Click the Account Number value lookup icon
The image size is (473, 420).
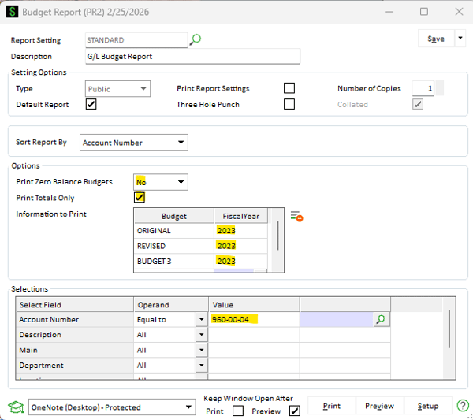tap(381, 320)
